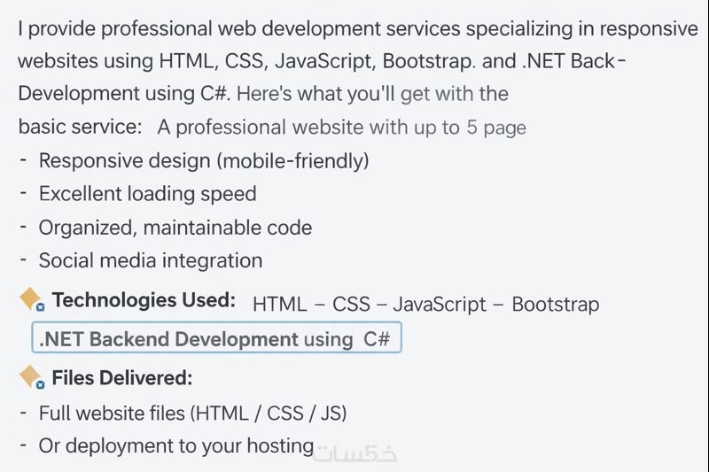Image resolution: width=709 pixels, height=472 pixels.
Task: Click the "basic service:" label
Action: [80, 127]
